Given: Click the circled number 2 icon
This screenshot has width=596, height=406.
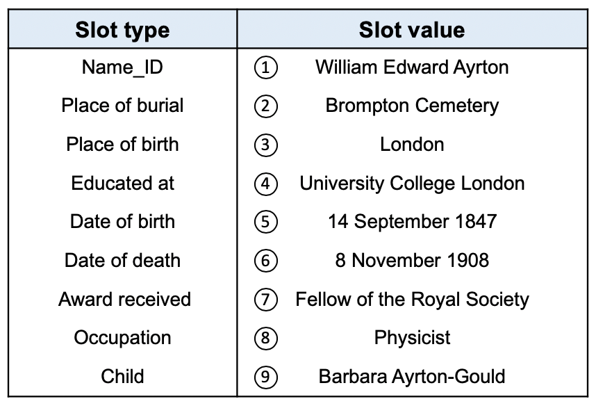Looking at the screenshot, I should coord(265,106).
